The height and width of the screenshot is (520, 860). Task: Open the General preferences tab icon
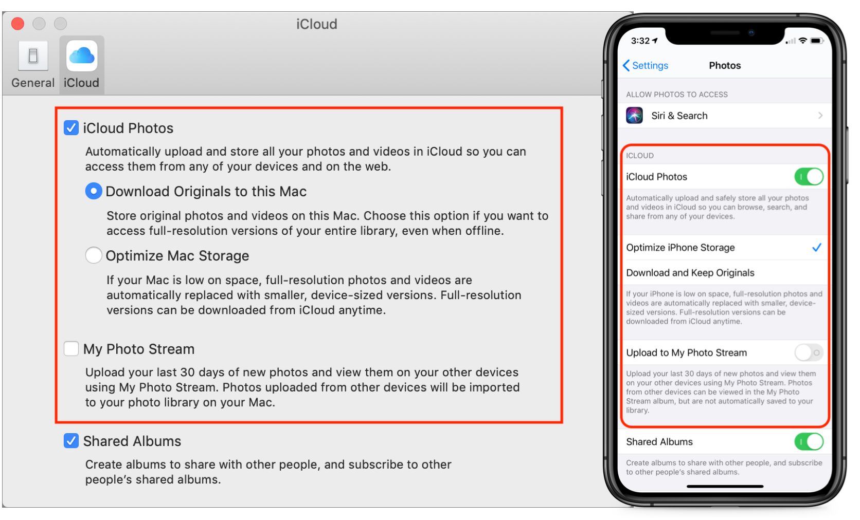coord(33,56)
